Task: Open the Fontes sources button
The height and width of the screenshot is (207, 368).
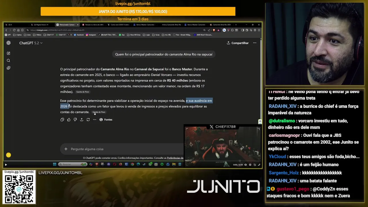Action: tap(106, 120)
